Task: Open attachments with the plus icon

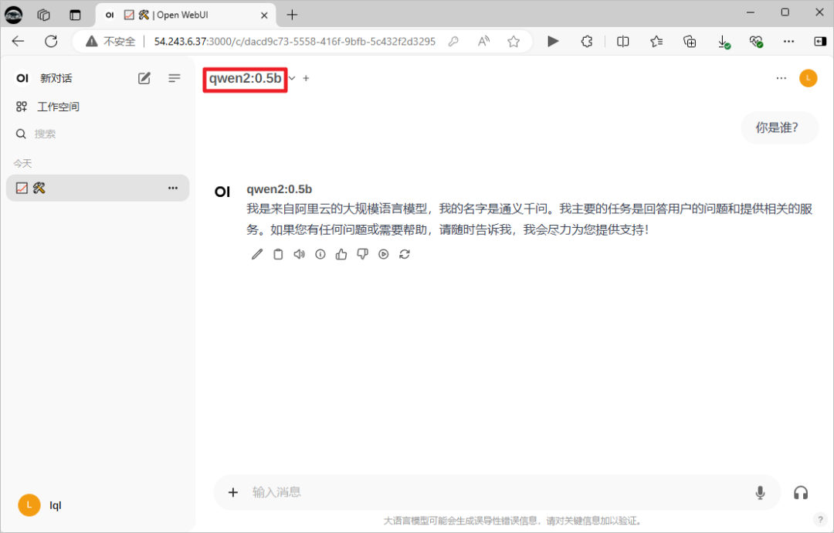Action: pyautogui.click(x=232, y=492)
